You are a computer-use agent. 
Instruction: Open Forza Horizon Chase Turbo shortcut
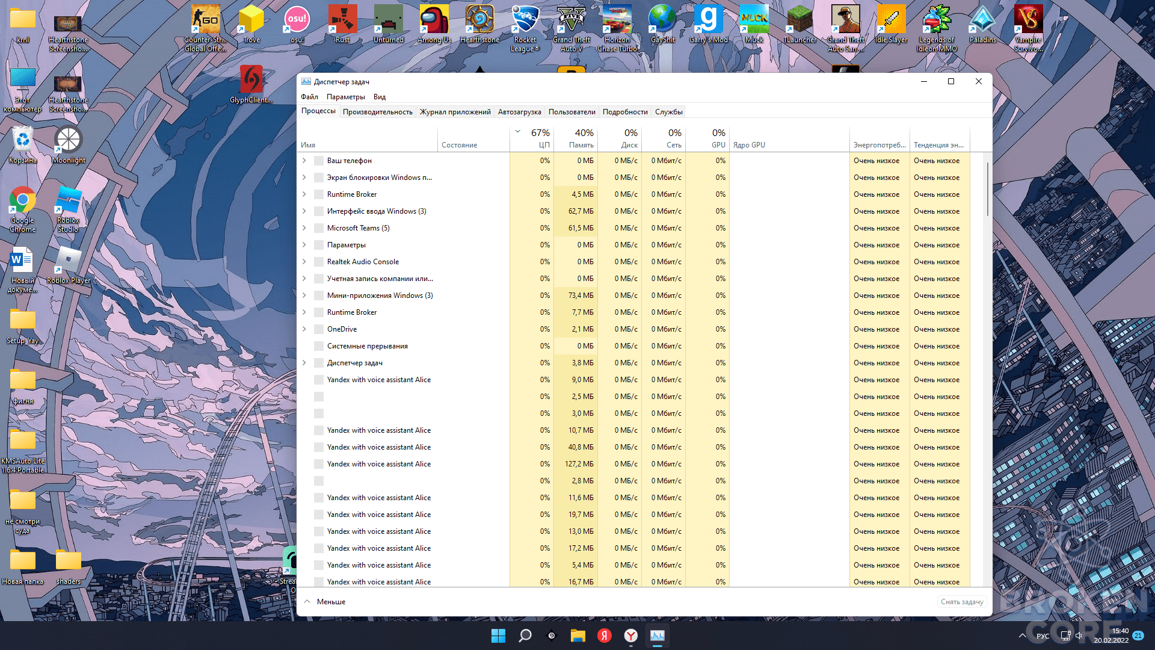(617, 28)
